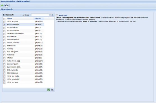Check the assenze/giustif. checkbox
Viewport: 156px width, 103px height.
[4, 64]
